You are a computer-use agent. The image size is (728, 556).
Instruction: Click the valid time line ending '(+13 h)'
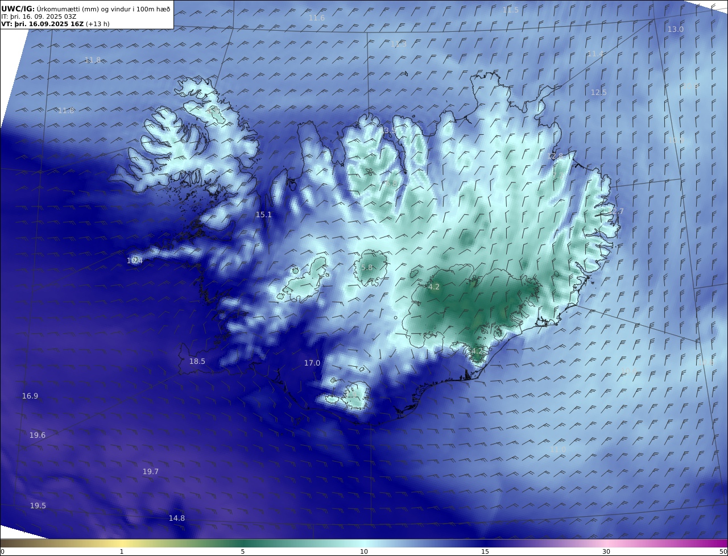[55, 24]
